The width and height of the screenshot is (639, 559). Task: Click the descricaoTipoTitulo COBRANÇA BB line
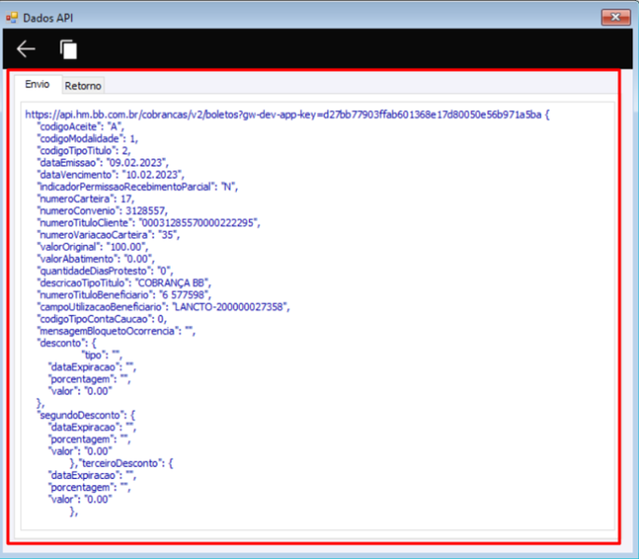pyautogui.click(x=124, y=283)
